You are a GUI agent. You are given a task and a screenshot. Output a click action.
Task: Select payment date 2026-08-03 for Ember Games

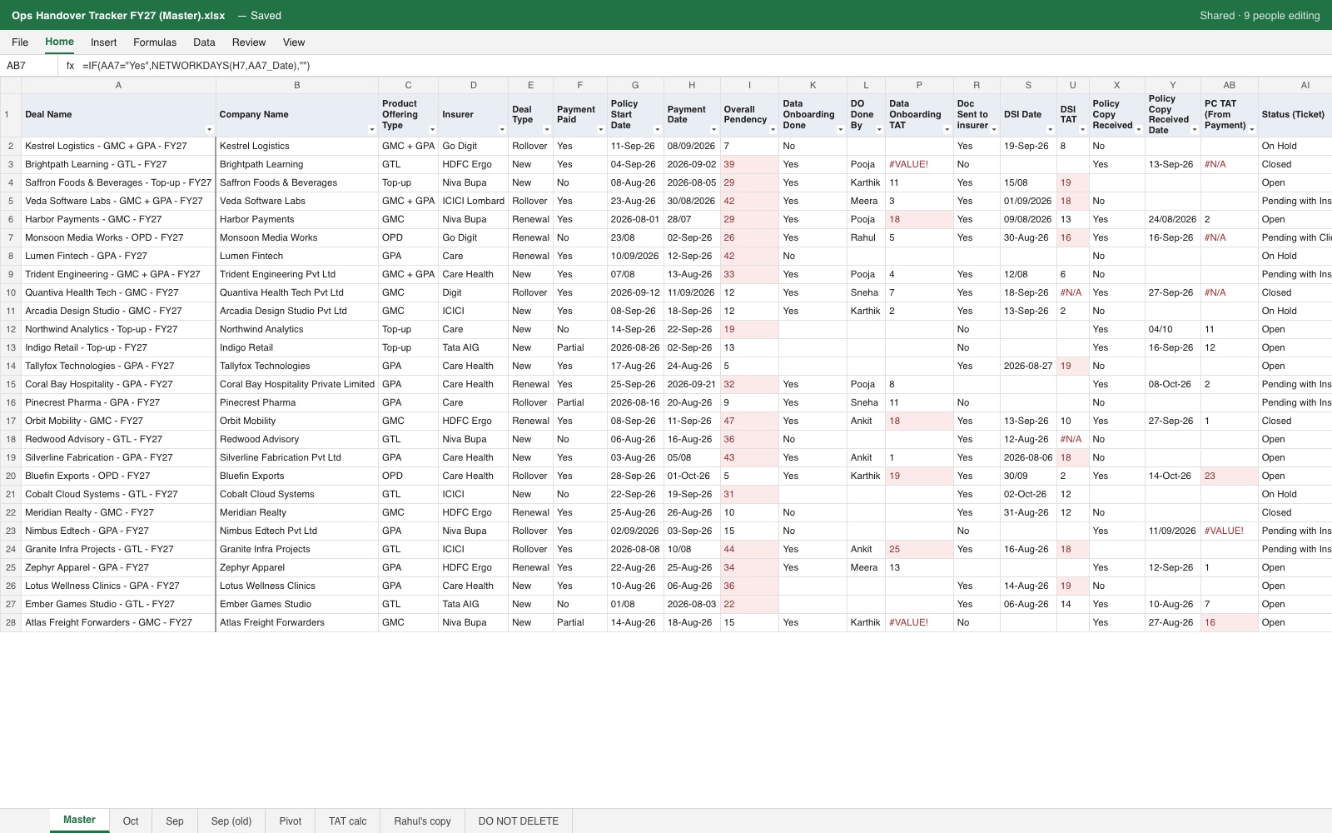pyautogui.click(x=692, y=604)
